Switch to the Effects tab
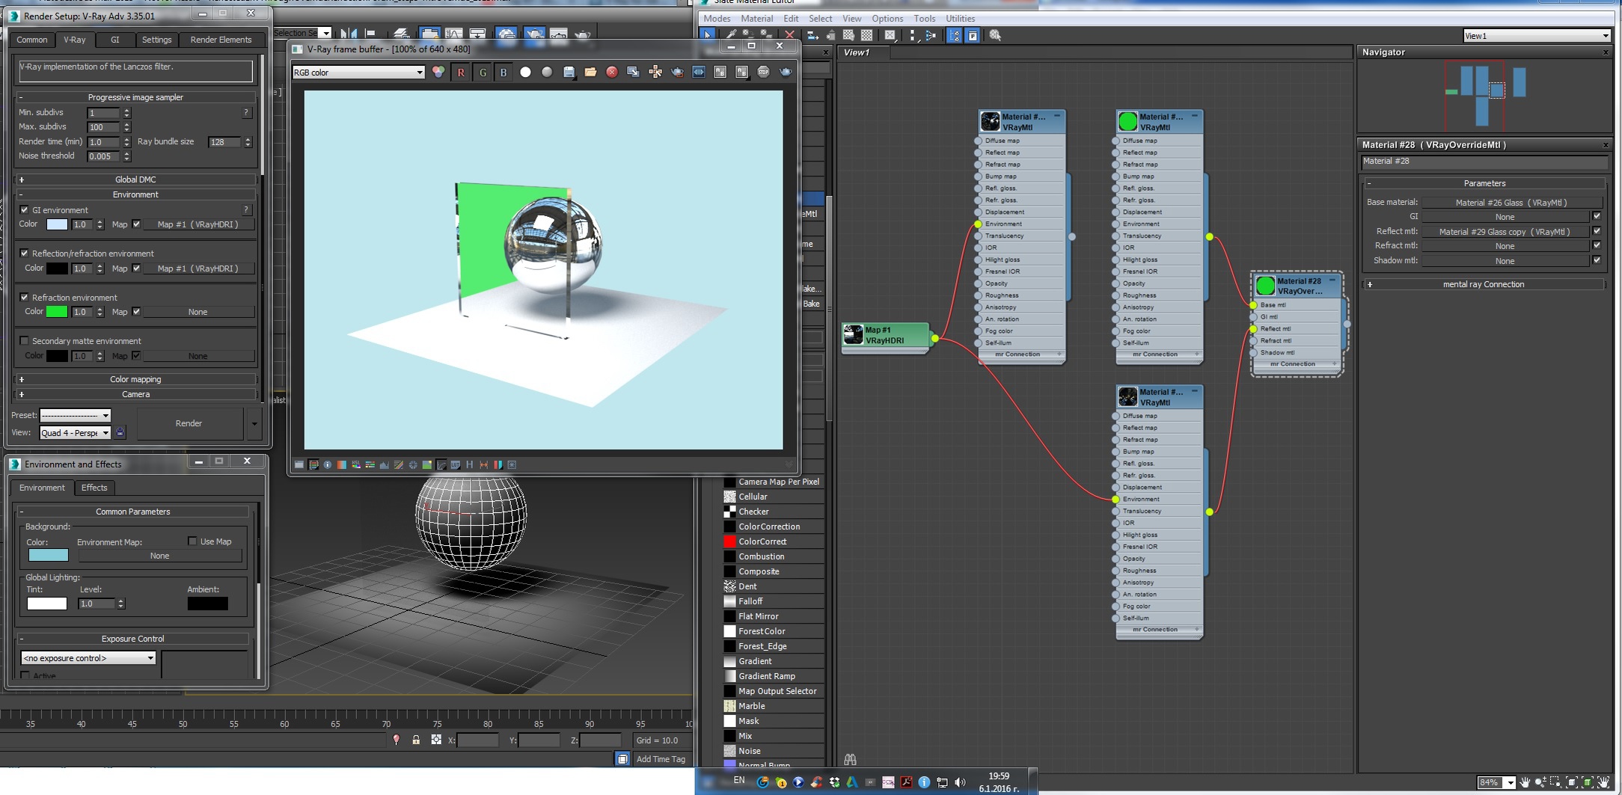1622x795 pixels. click(94, 488)
